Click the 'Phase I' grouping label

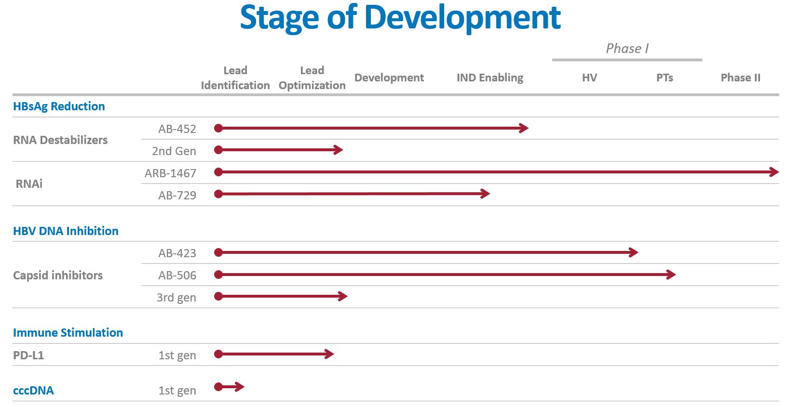627,49
